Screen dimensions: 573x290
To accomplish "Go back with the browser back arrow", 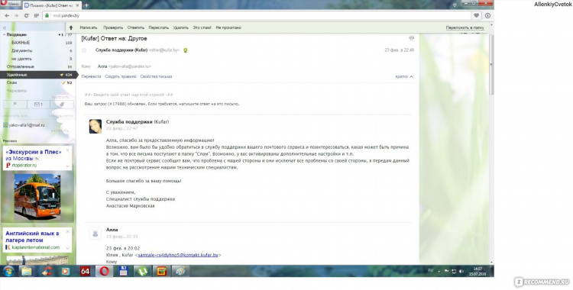I will point(7,16).
